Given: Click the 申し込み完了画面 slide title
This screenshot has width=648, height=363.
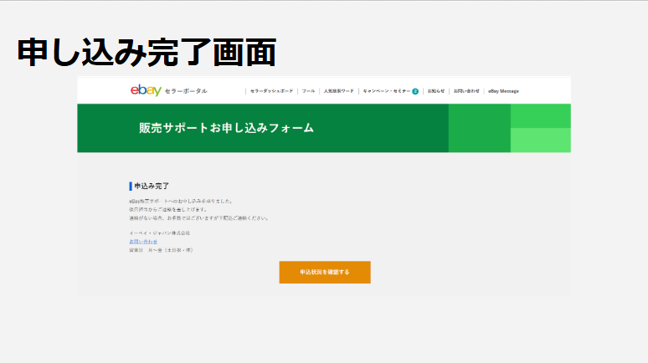Looking at the screenshot, I should (147, 53).
